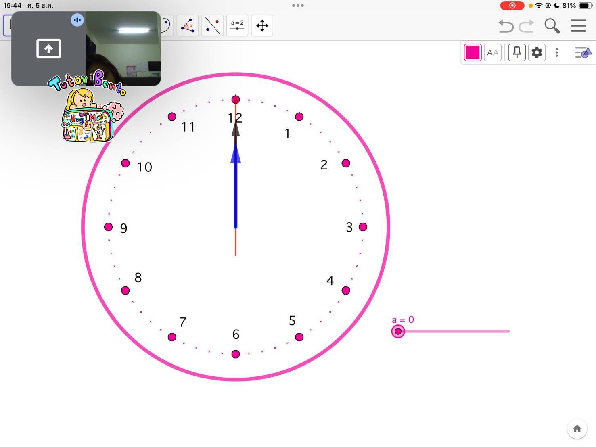Screen dimensions: 596x447
Task: Toggle pin object to screen
Action: [x=516, y=52]
